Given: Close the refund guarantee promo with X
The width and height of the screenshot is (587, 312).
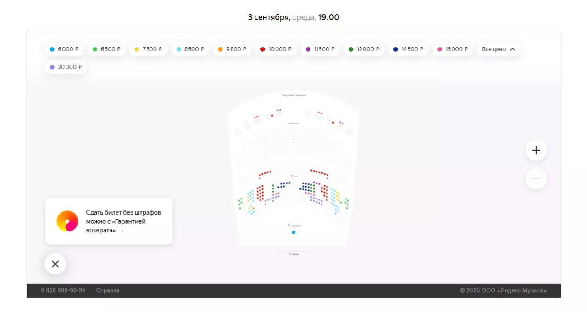Looking at the screenshot, I should click(x=55, y=264).
